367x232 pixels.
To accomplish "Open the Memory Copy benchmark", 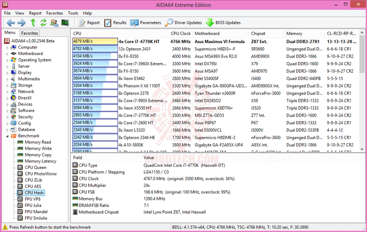I will 38,155.
